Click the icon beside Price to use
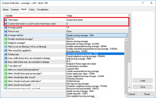 point(6,31)
